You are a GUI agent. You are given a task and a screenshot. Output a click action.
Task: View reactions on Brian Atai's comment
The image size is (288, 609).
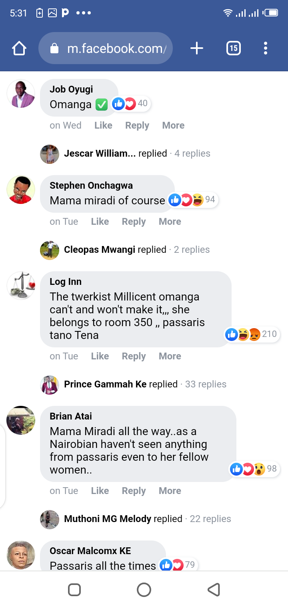point(254,469)
